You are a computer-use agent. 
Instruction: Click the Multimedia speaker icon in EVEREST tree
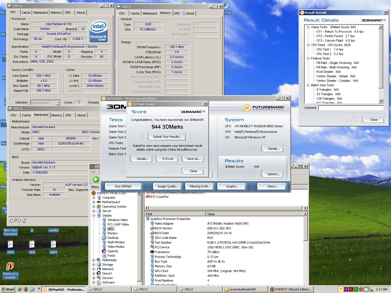99,260
